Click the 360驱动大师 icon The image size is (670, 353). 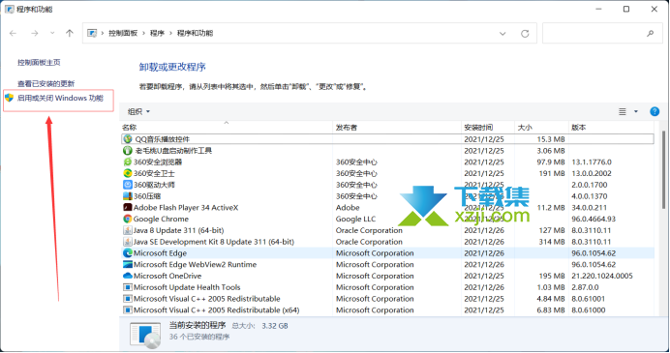pyautogui.click(x=128, y=185)
